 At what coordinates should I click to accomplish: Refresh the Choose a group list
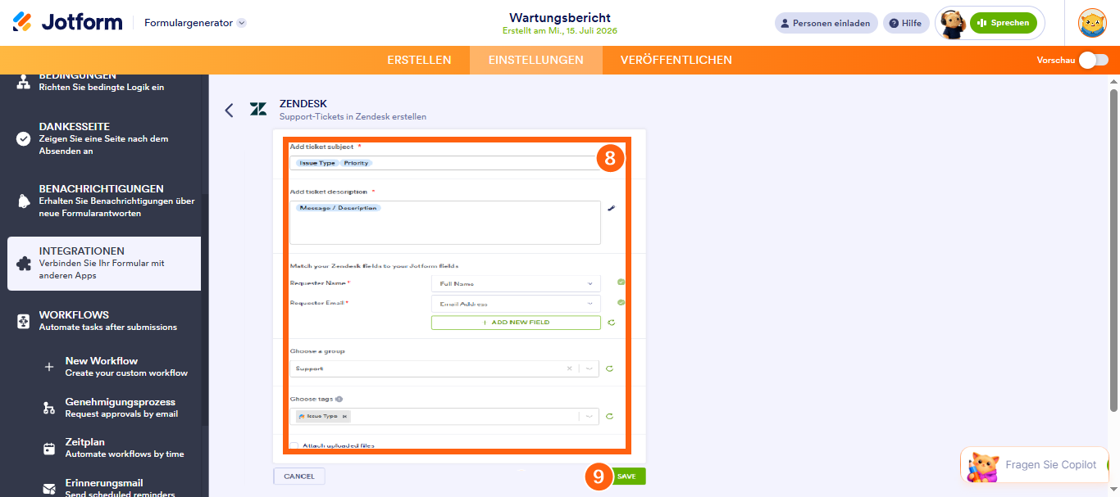pyautogui.click(x=609, y=369)
